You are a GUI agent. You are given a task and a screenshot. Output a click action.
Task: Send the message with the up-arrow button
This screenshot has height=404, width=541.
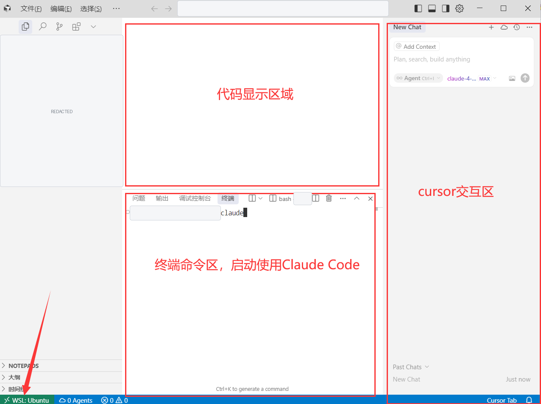[x=525, y=78]
